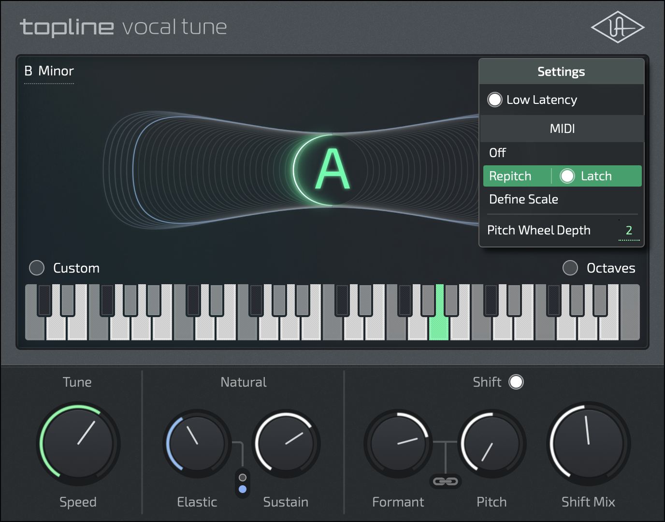Enable the Octaves toggle

(570, 268)
